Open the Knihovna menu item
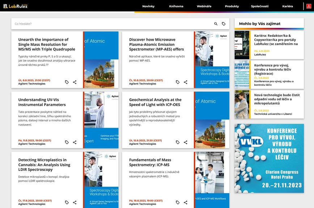 (176, 6)
